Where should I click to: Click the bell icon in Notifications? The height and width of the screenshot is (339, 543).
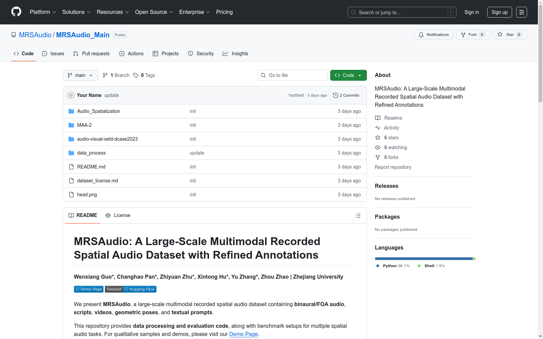tap(421, 35)
